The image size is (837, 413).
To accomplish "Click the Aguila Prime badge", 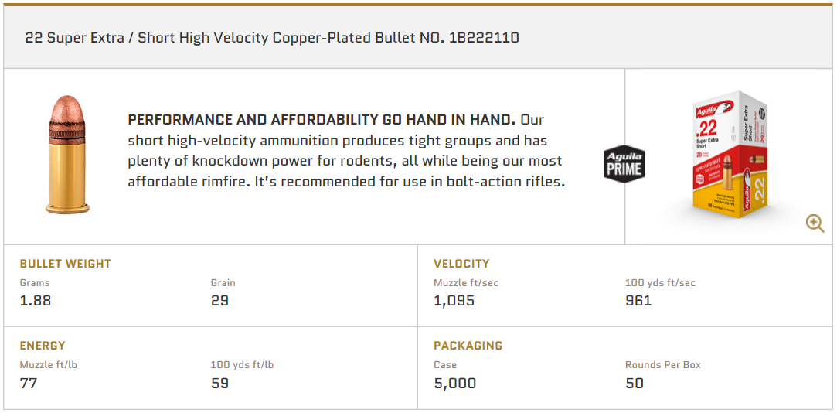I will [x=623, y=164].
